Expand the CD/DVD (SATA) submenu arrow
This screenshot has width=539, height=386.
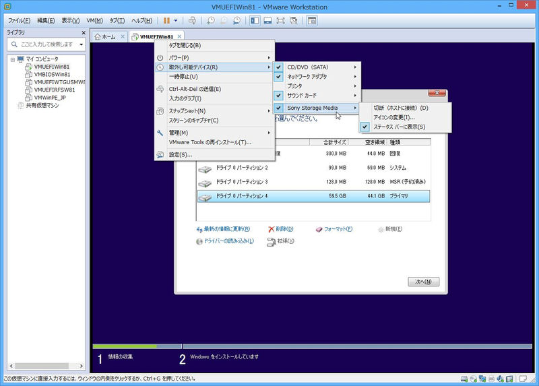pos(355,67)
